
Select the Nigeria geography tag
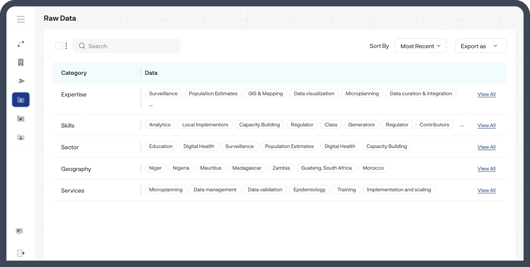point(181,168)
